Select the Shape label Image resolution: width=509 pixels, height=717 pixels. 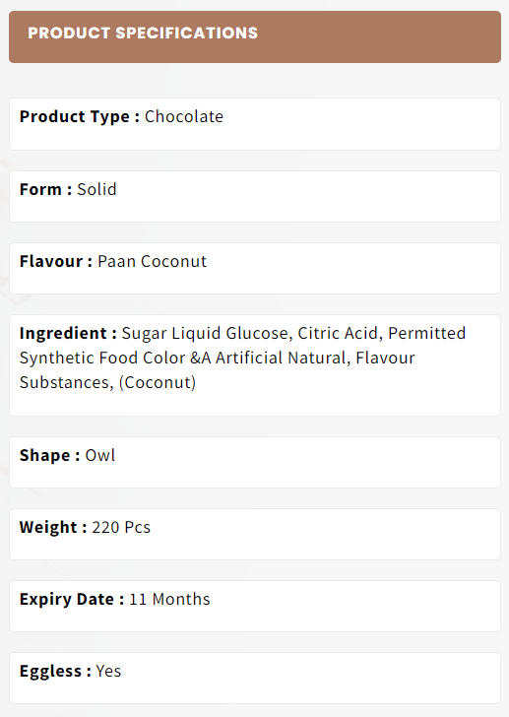(50, 455)
